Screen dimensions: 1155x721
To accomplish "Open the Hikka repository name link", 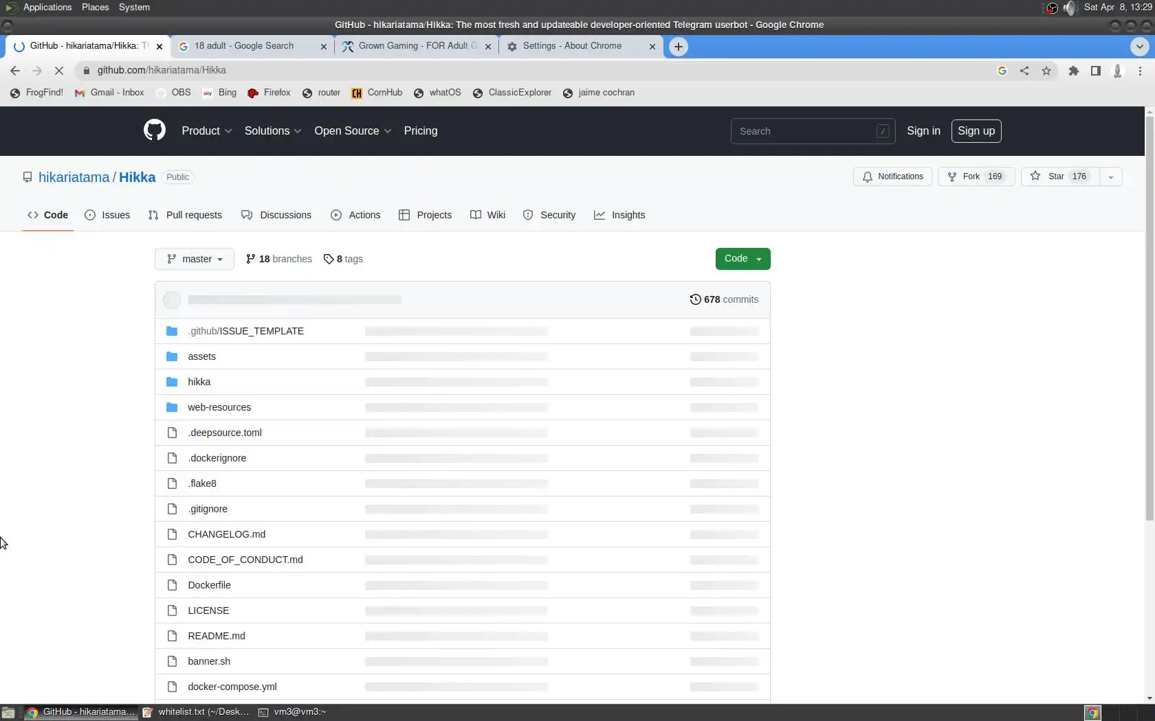I will (137, 177).
